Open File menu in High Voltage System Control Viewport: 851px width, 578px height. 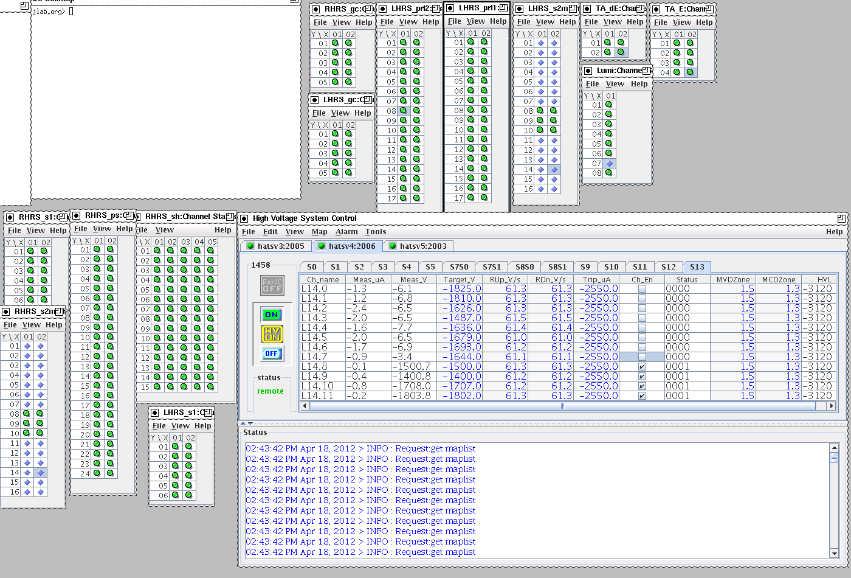249,232
